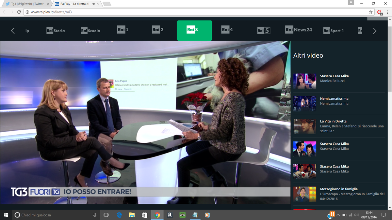Click L'Oroscopo Mezzogiorno In Famiglia description
Image resolution: width=392 pixels, height=220 pixels.
coord(352,196)
